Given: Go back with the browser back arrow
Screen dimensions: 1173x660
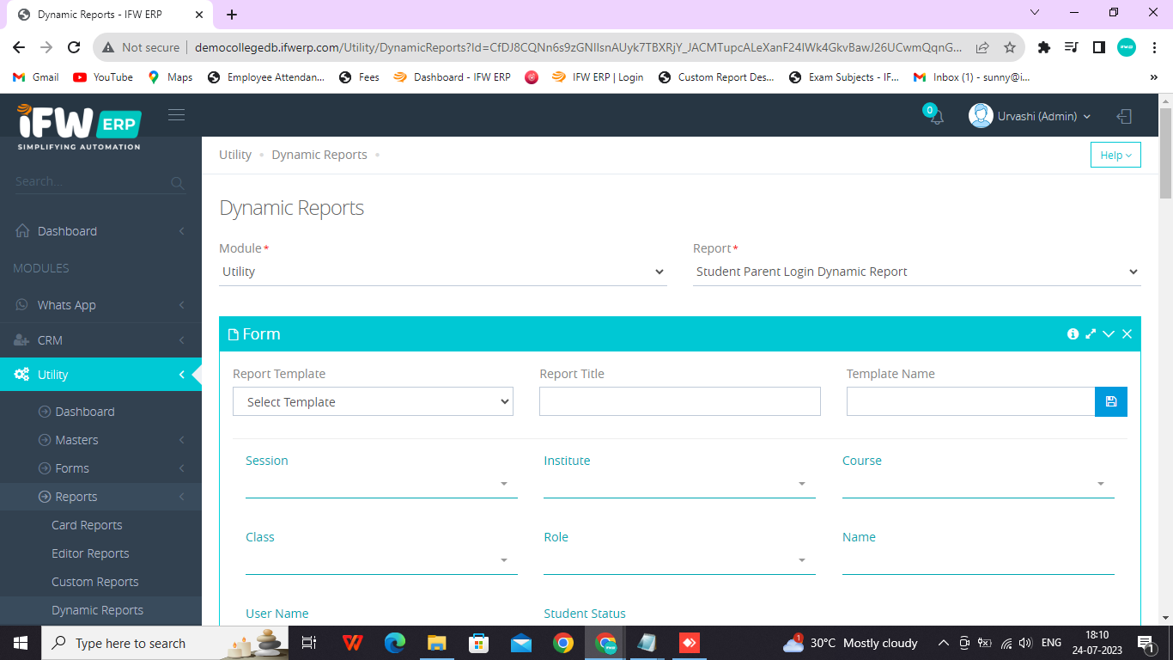Looking at the screenshot, I should tap(19, 47).
